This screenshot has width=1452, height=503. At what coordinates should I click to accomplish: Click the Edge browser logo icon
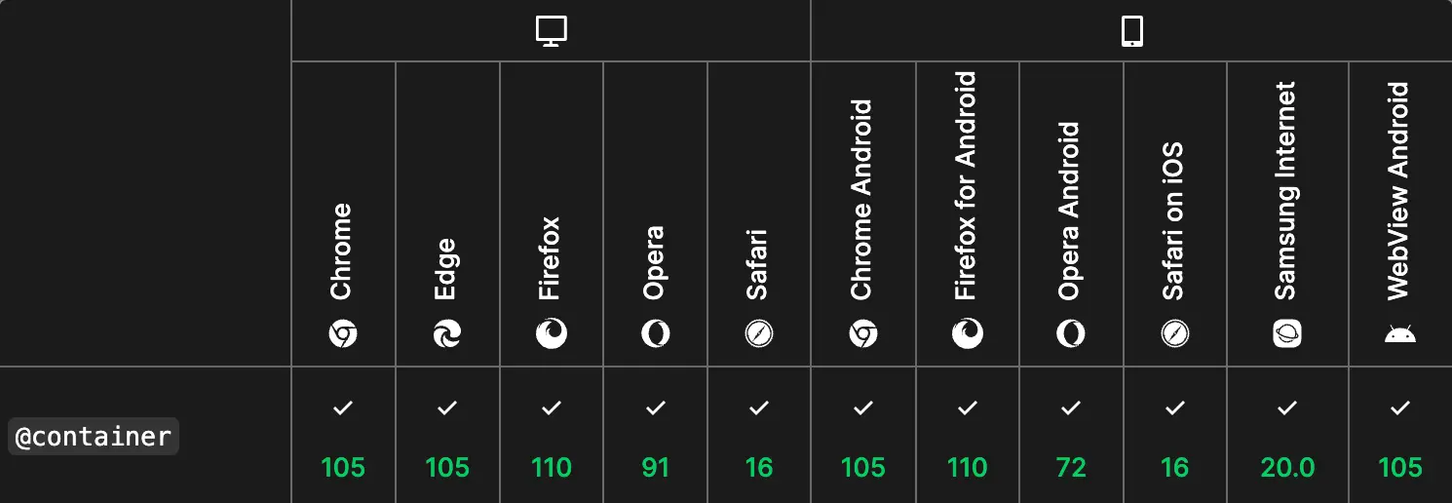(447, 335)
